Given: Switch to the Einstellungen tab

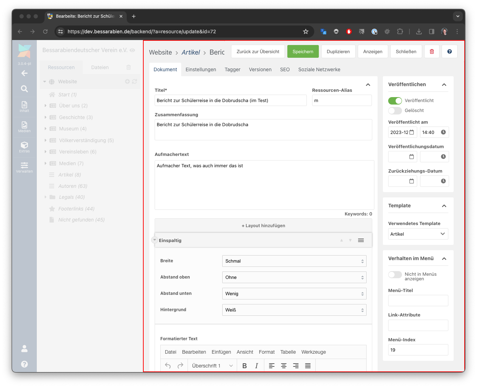Looking at the screenshot, I should coord(201,69).
